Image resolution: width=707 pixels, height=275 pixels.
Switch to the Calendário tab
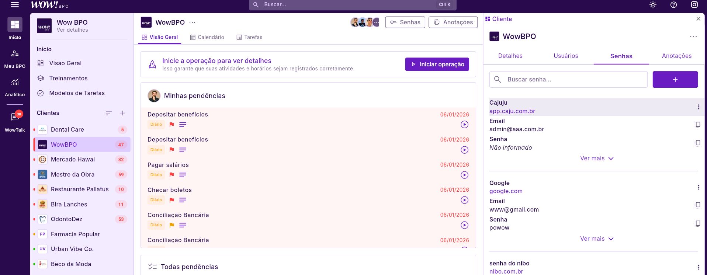[207, 37]
